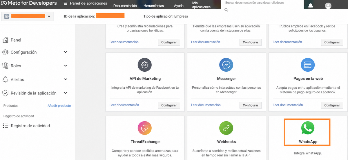This screenshot has height=160, width=348.
Task: Select Panel in the sidebar
Action: click(x=16, y=40)
